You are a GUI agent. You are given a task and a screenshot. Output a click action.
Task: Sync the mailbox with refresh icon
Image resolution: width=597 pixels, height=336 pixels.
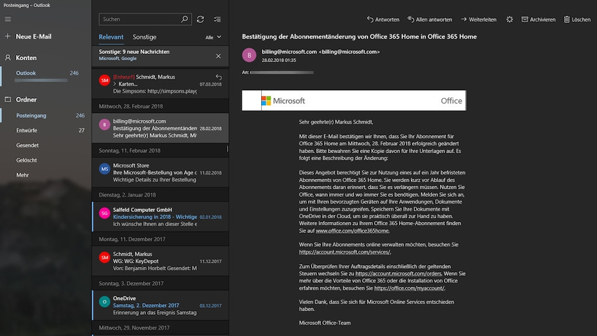200,19
